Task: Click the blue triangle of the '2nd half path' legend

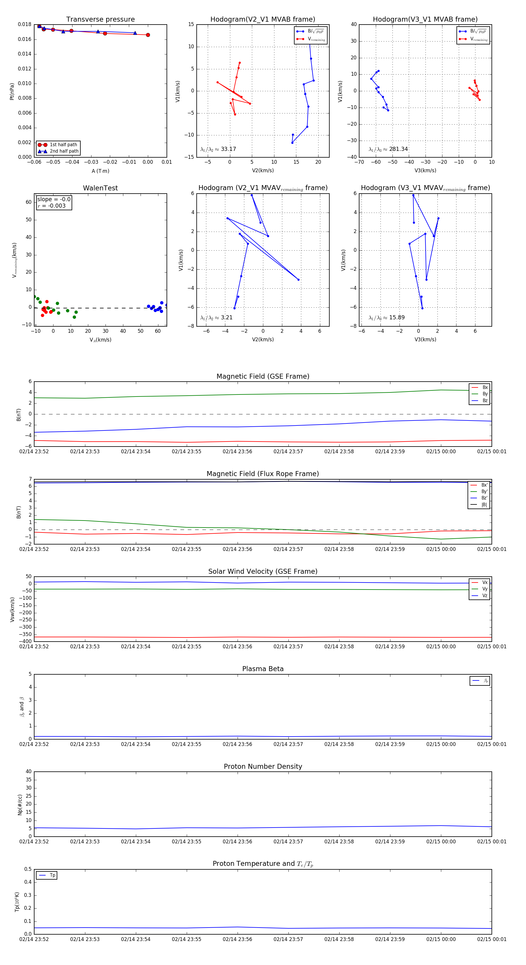Action: tap(42, 151)
